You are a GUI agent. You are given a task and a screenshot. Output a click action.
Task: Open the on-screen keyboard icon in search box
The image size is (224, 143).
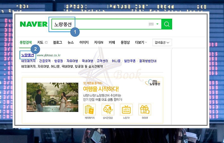click(151, 24)
